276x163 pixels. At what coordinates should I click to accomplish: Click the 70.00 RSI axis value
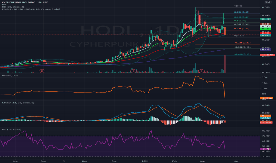point(266,136)
